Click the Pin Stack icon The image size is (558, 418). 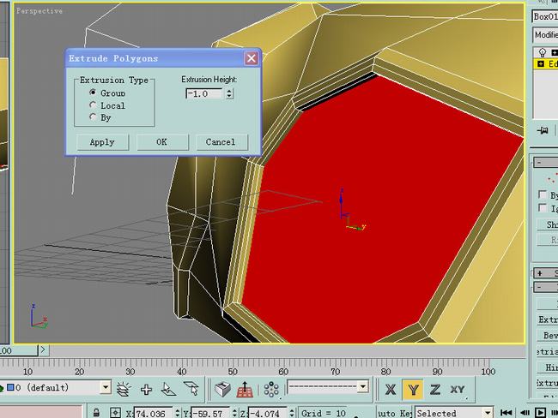(543, 130)
